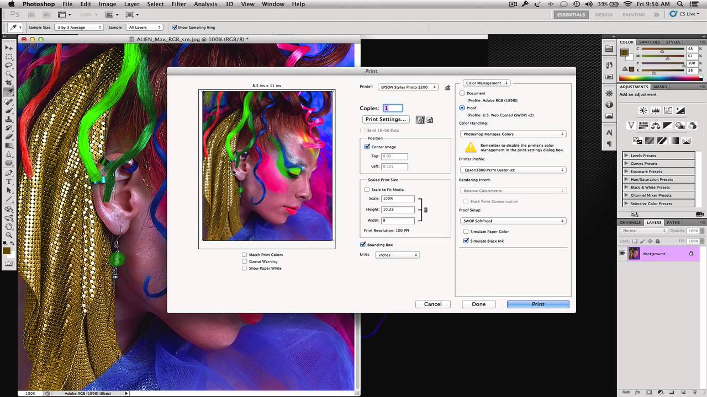Click the landscape orientation icon in Print dialog
This screenshot has width=707, height=397.
click(430, 120)
